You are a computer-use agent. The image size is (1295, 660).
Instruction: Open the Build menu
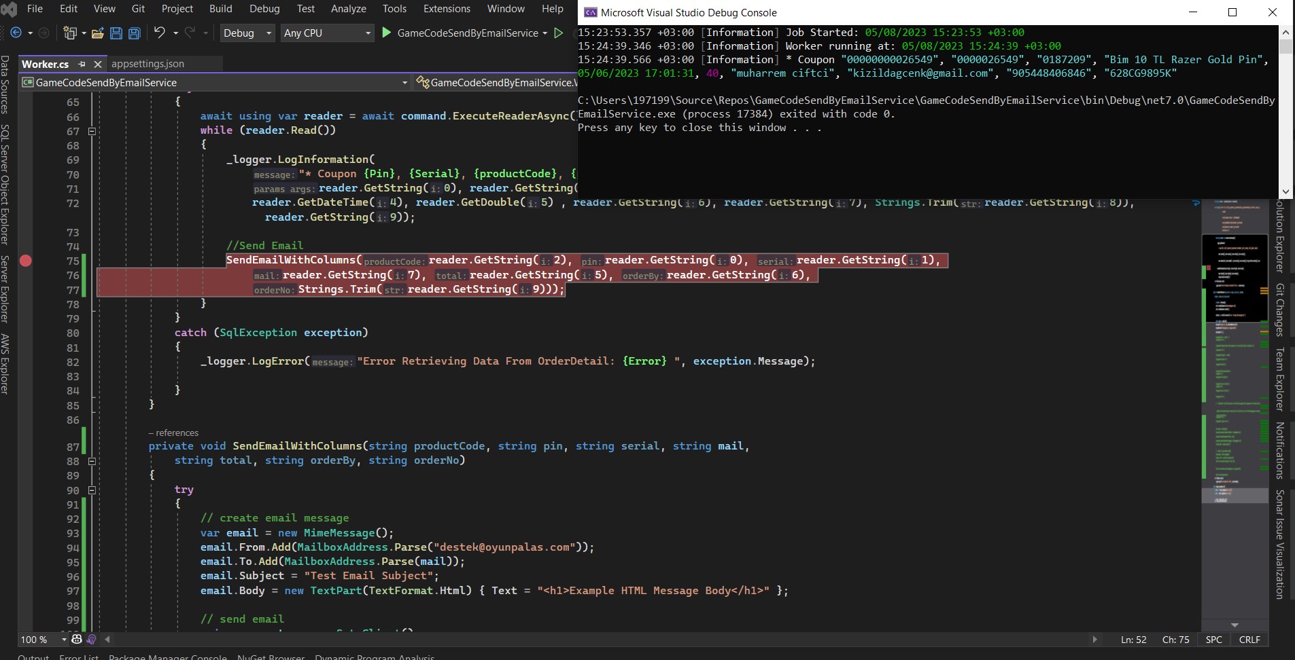221,9
